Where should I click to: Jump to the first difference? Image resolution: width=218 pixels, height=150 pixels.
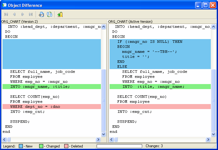click(6, 14)
